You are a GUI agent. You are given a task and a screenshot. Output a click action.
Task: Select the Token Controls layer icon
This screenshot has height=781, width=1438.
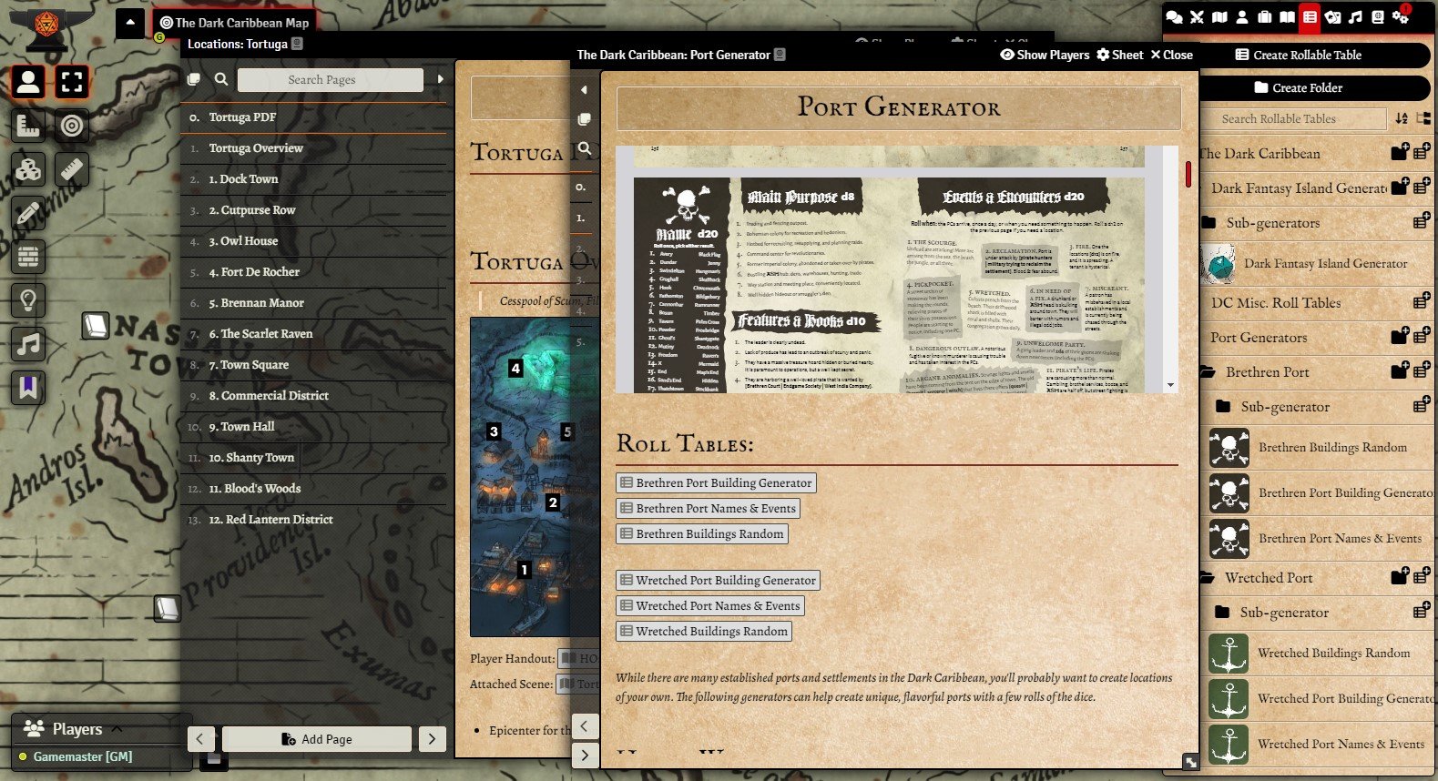click(x=28, y=82)
